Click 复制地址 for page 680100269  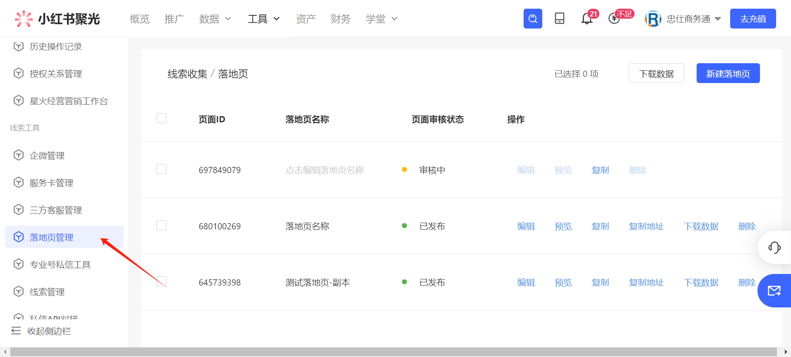pyautogui.click(x=646, y=226)
